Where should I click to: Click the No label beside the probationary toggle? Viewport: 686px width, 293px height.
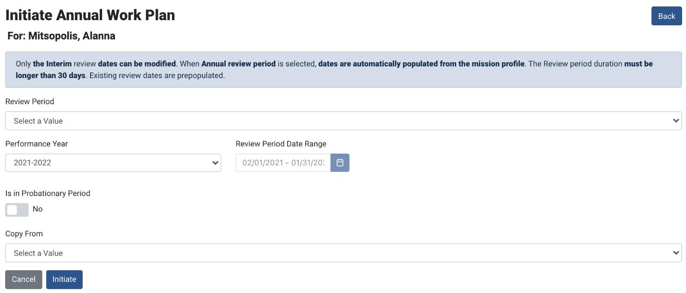tap(38, 209)
